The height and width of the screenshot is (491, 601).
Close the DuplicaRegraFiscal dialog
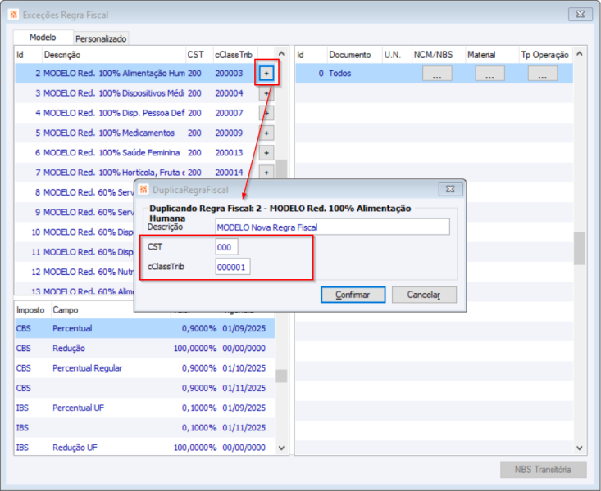(x=450, y=189)
